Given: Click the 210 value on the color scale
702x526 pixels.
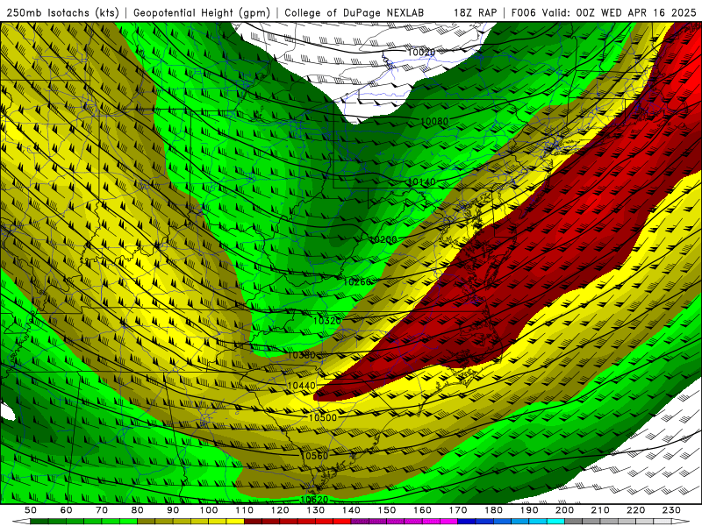Looking at the screenshot, I should coord(600,510).
